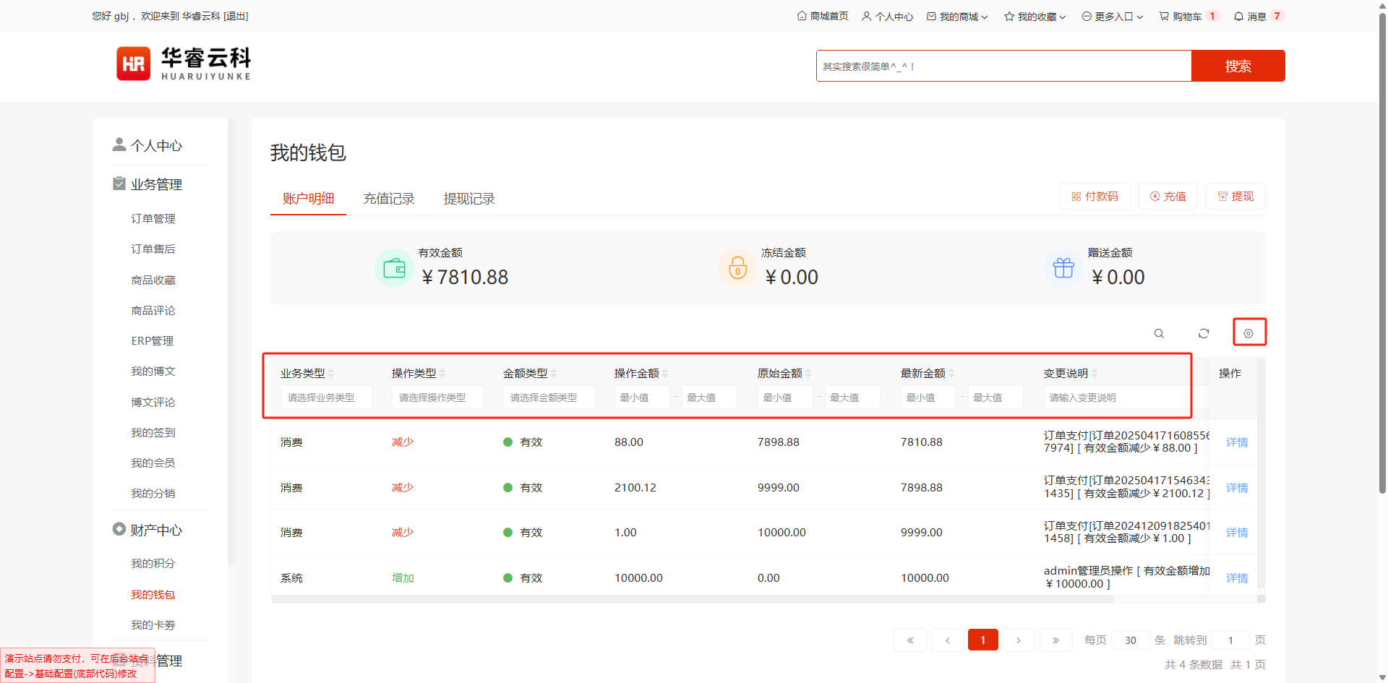
Task: Click the table search magnifier icon
Action: pyautogui.click(x=1159, y=333)
